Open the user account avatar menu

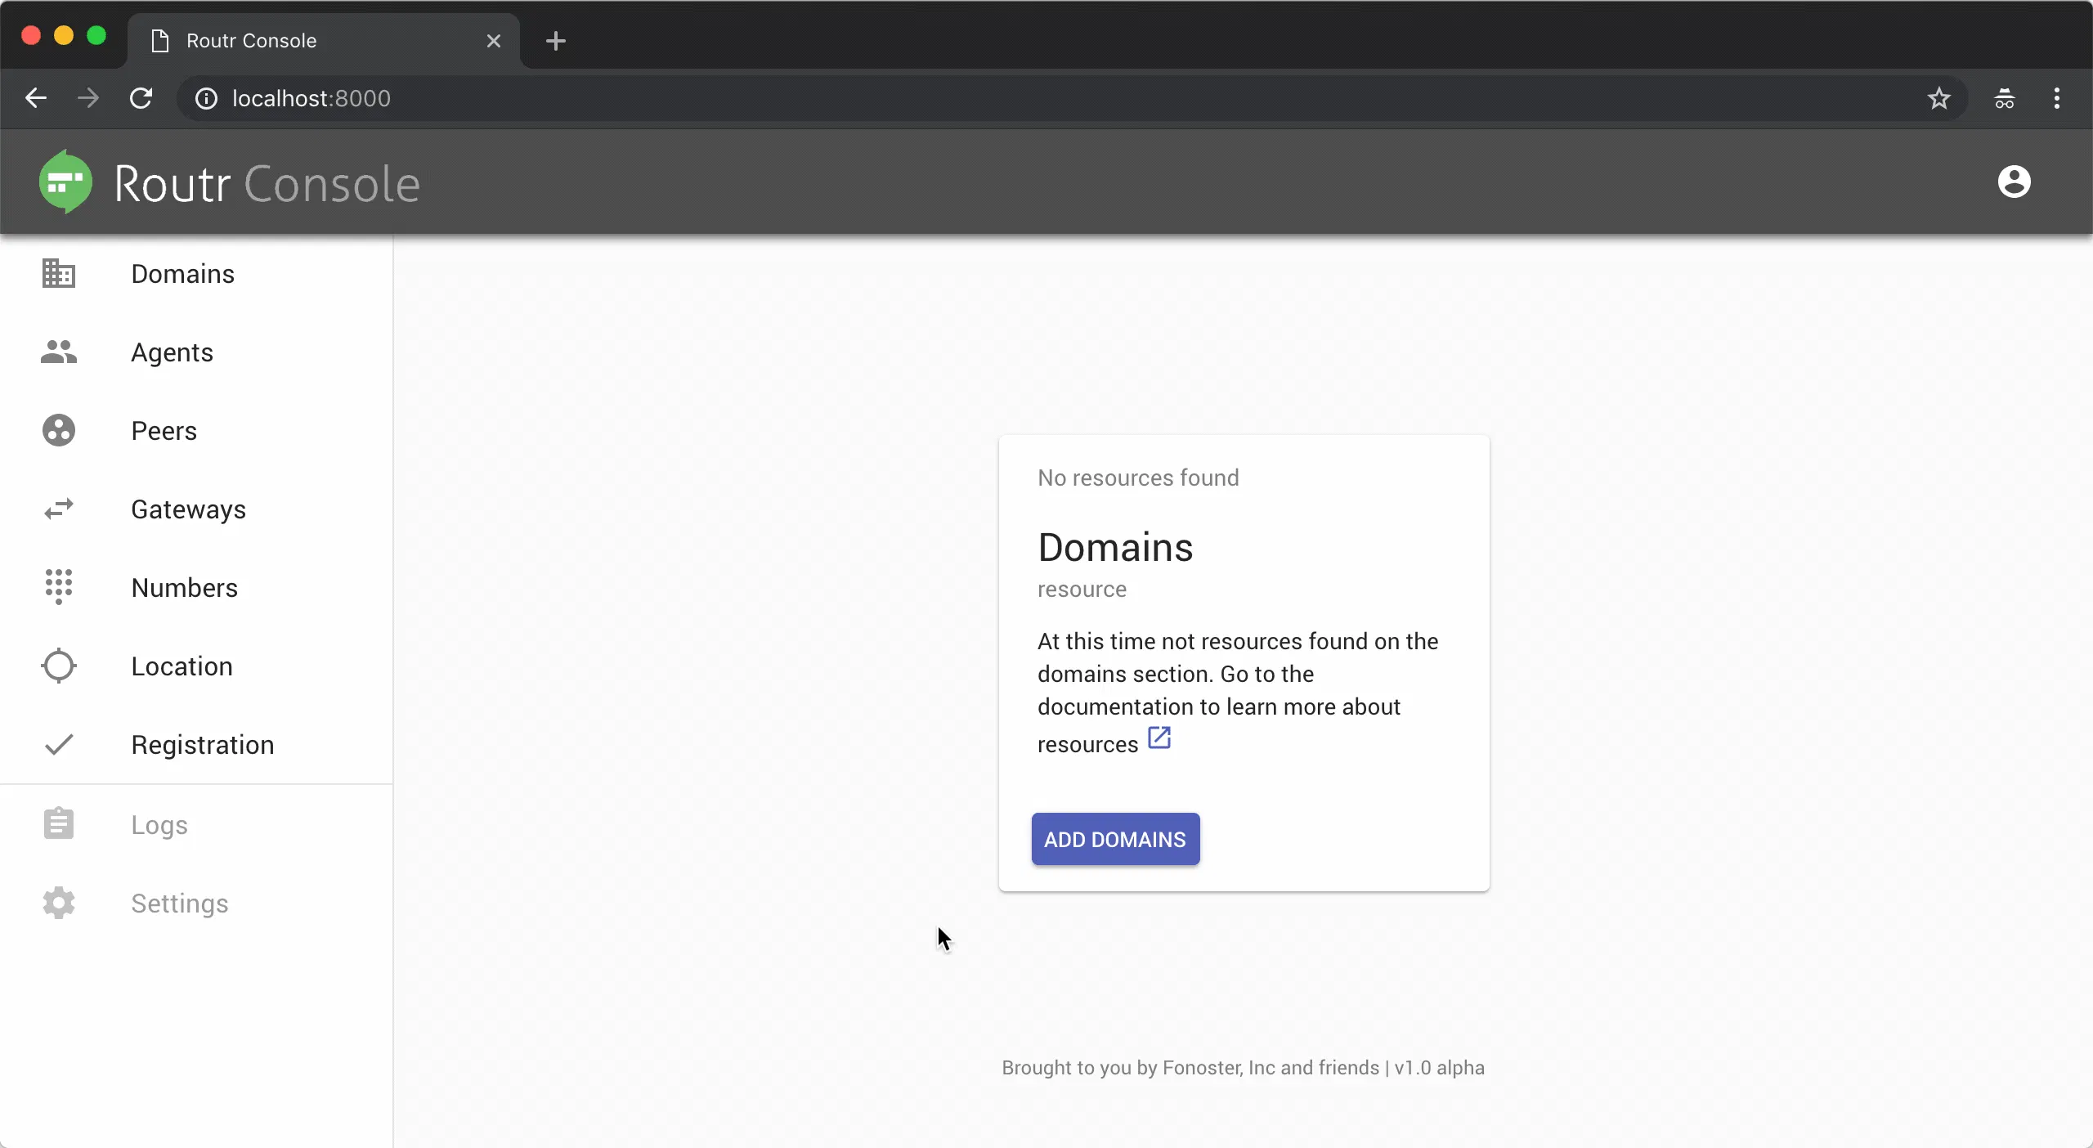click(2015, 182)
